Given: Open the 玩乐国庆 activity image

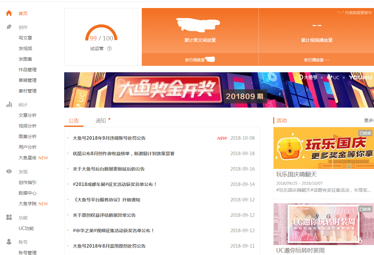Looking at the screenshot, I should 324,148.
